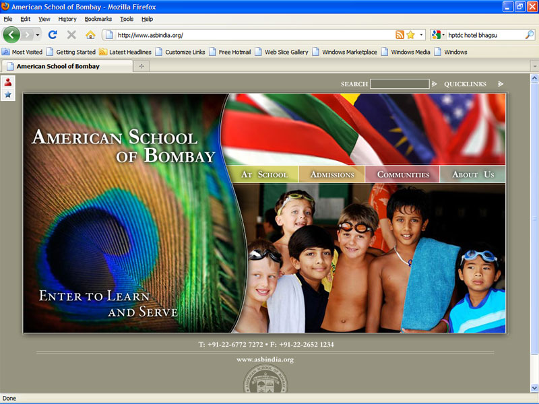This screenshot has width=539, height=404.
Task: Click the arrow next to QUICKLINKS
Action: (x=501, y=83)
